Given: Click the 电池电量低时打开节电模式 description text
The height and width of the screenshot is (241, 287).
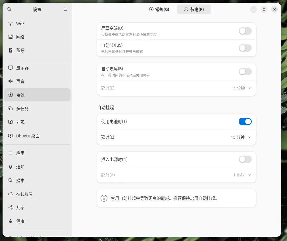Looking at the screenshot, I should tap(122, 52).
